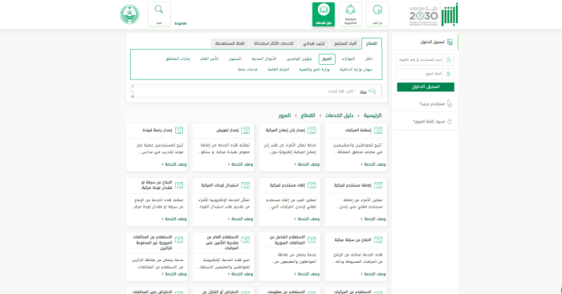Open the مستخدم جديد؟ new user link
562x294 pixels.
[x=432, y=104]
